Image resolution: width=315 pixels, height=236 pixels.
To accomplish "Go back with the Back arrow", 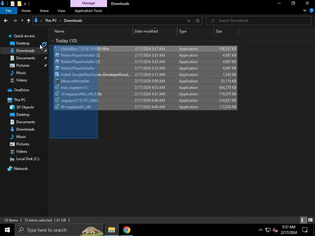I will pyautogui.click(x=6, y=21).
